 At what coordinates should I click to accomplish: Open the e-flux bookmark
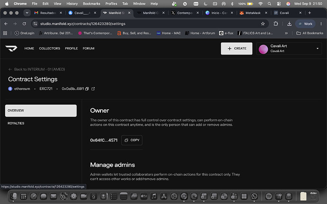point(226,33)
